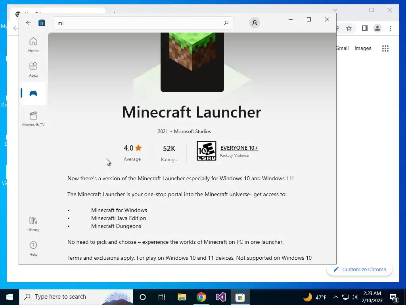Screen dimensions: 406x305
Task: Open Gmail link in Chrome
Action: tap(342, 48)
